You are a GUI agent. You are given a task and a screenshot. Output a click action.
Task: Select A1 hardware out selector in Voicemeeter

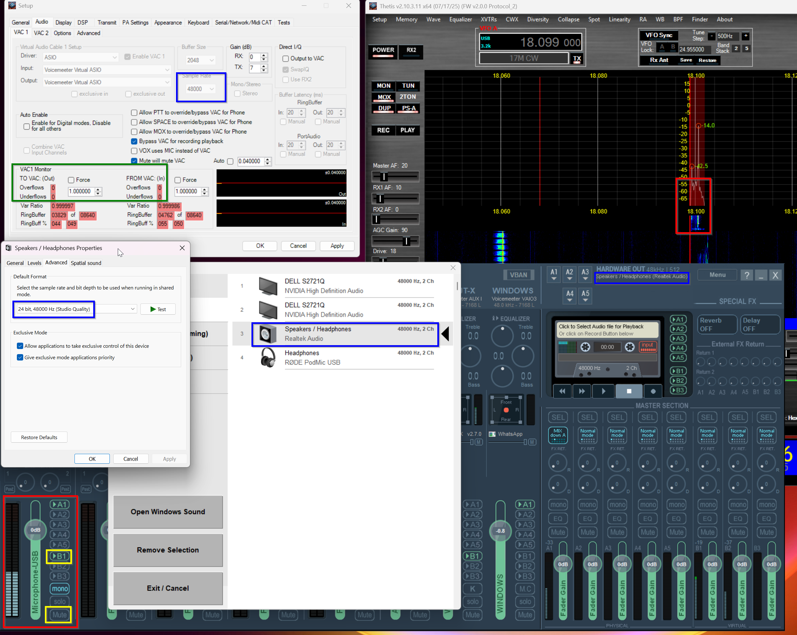(x=554, y=275)
